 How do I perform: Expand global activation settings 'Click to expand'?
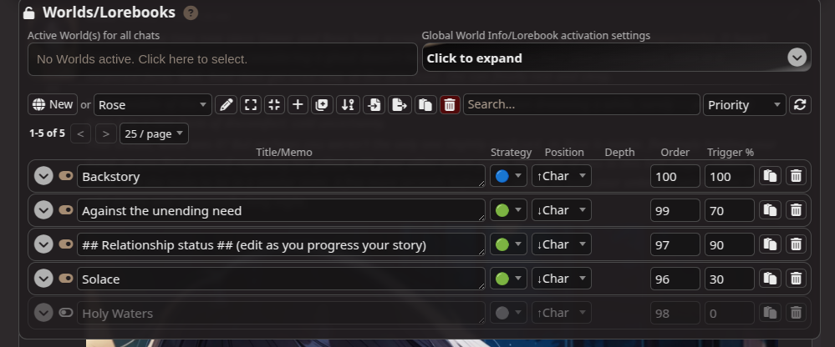pos(617,58)
